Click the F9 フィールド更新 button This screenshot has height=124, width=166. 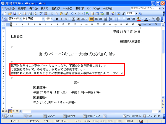click(132, 116)
